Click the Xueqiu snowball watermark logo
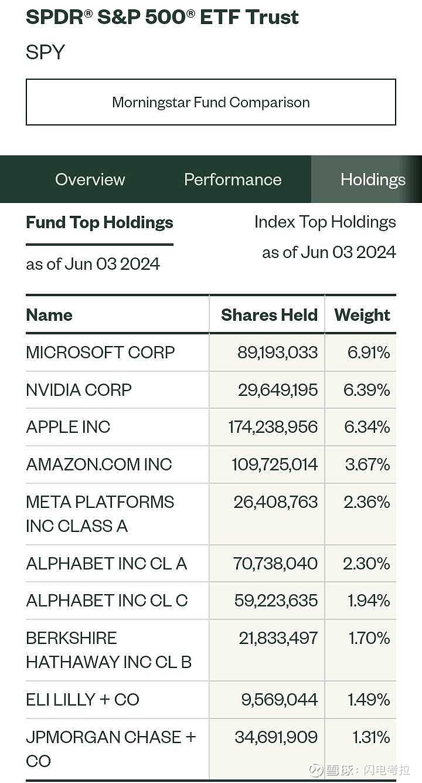The width and height of the screenshot is (422, 783). (x=316, y=770)
